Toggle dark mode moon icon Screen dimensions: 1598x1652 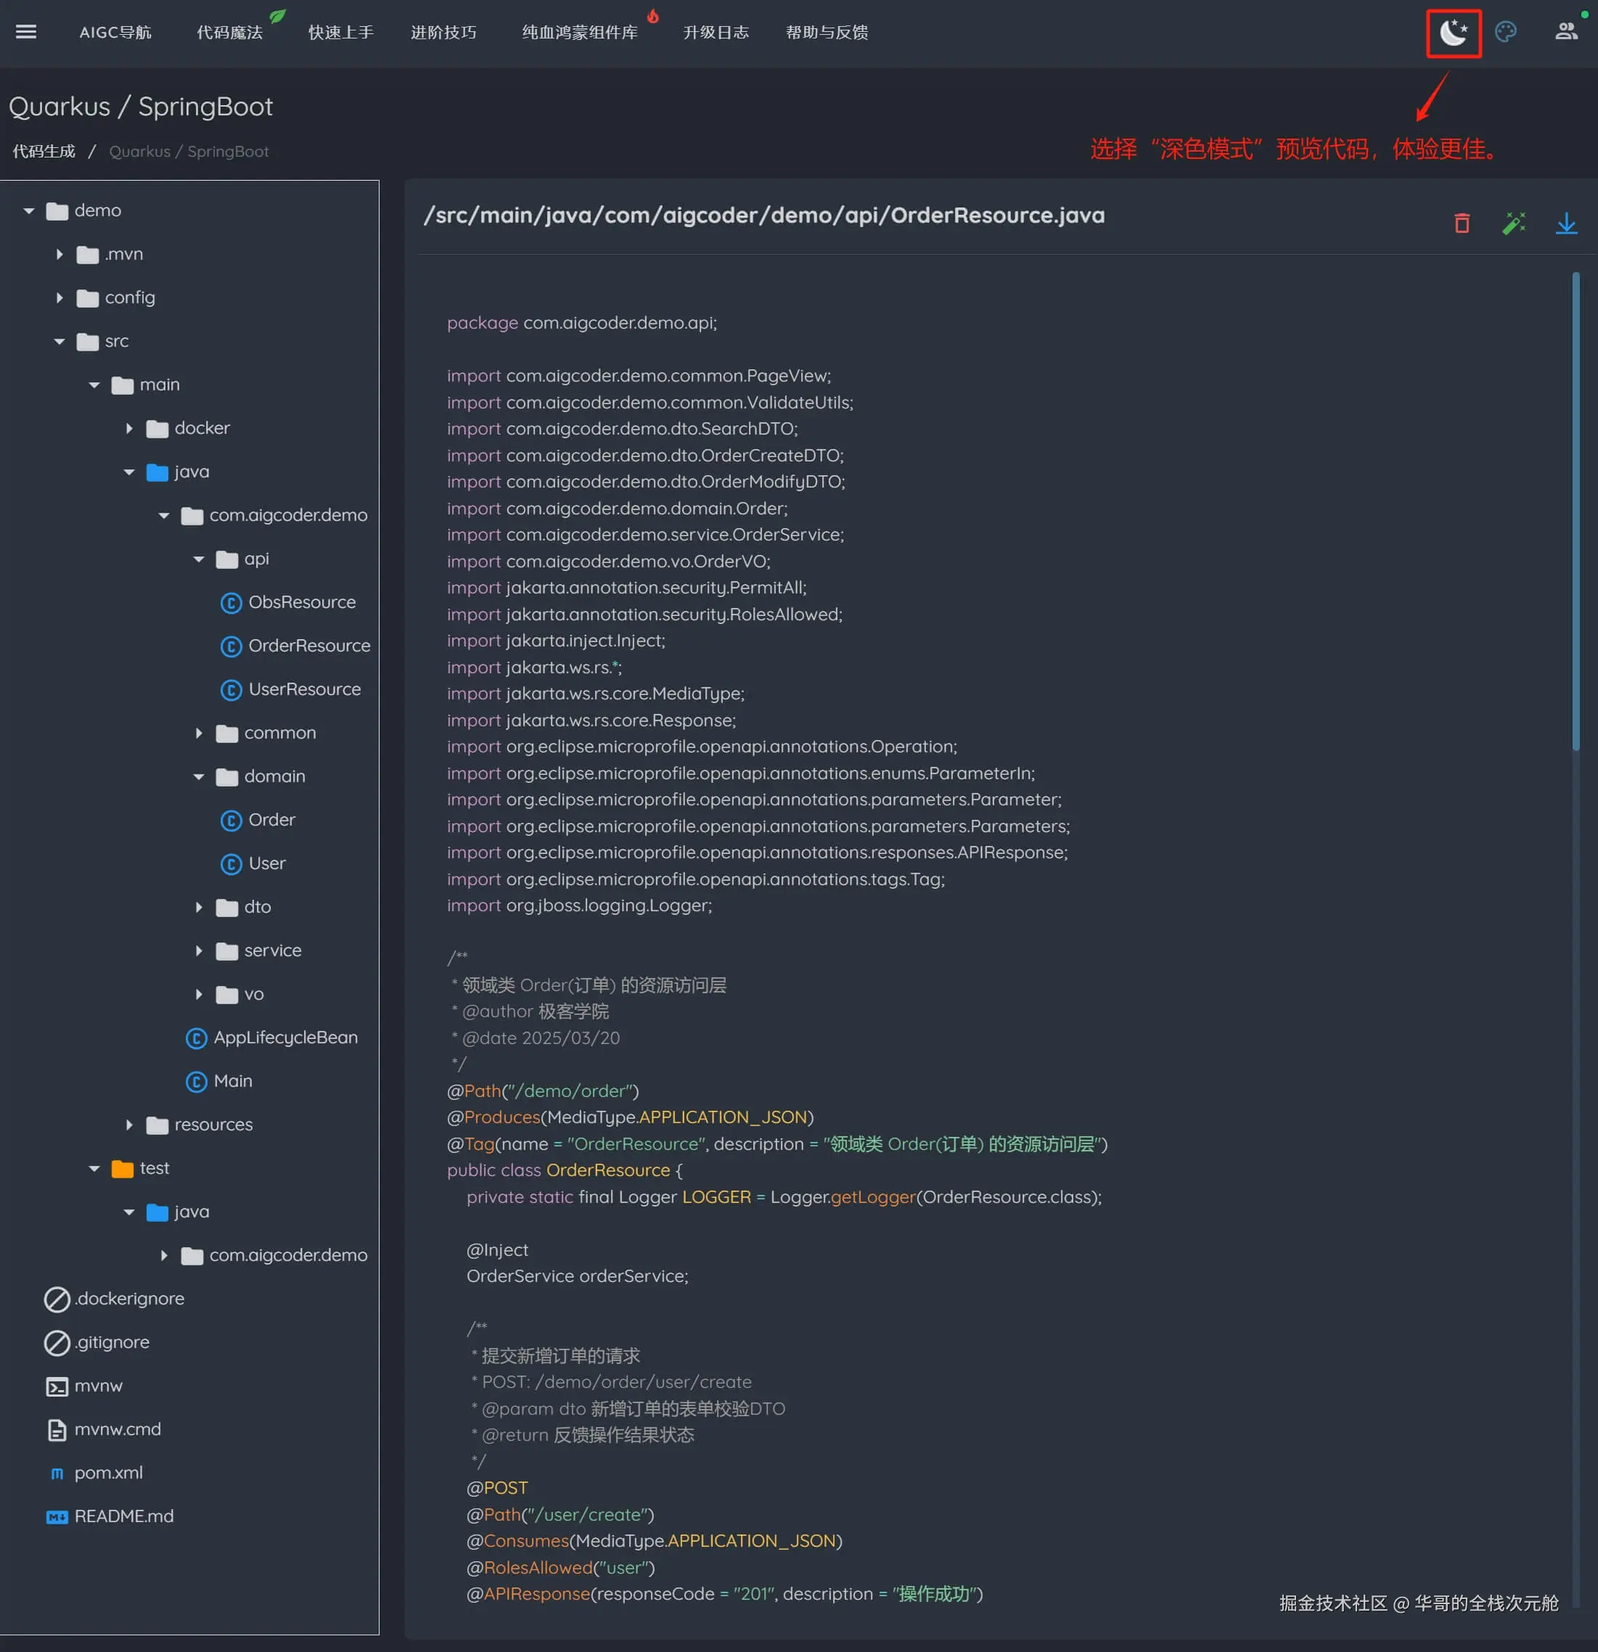[1453, 32]
